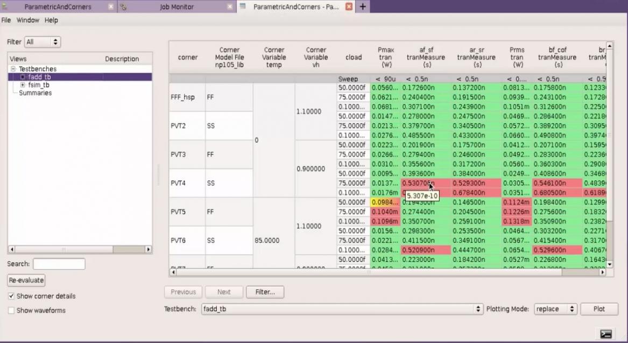Close the active ParametricAndCorners results tab
Screen dimensions: 628x343
click(x=349, y=7)
